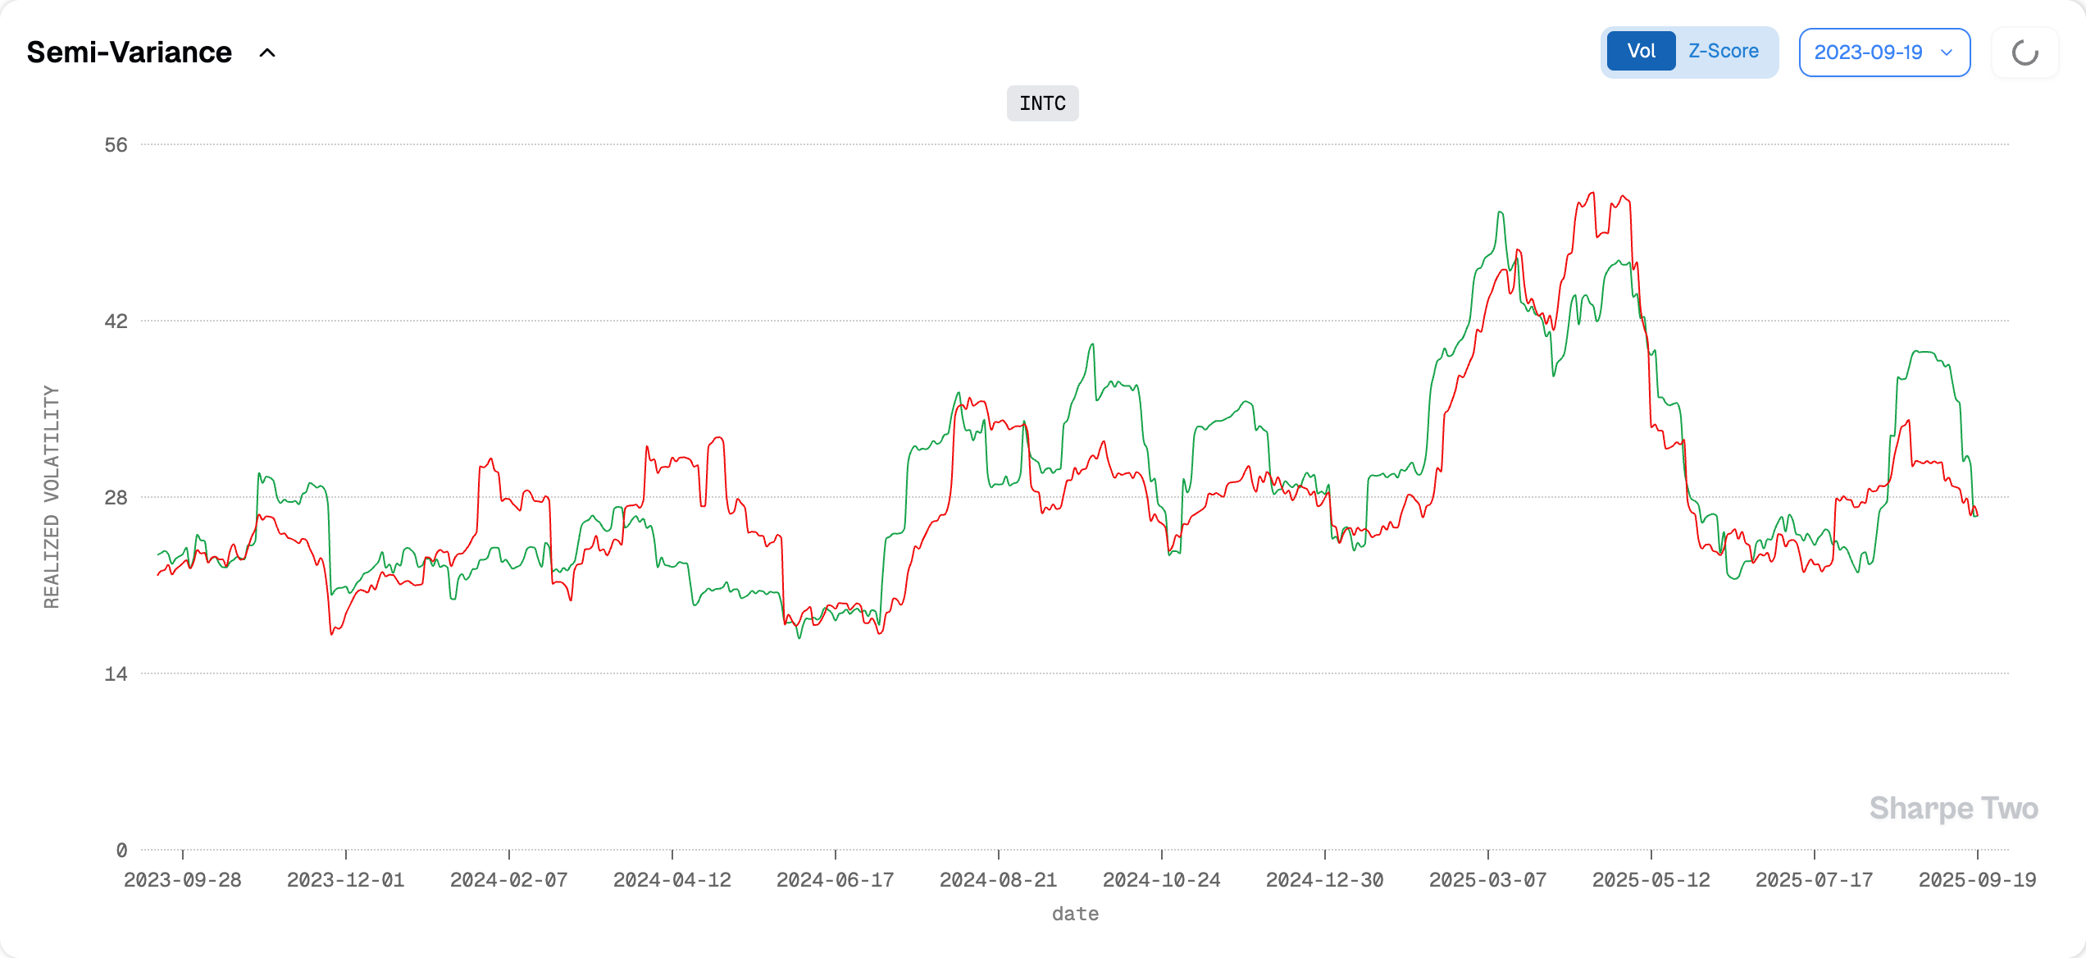Click the date x-axis title
The image size is (2086, 958).
pos(1075,914)
